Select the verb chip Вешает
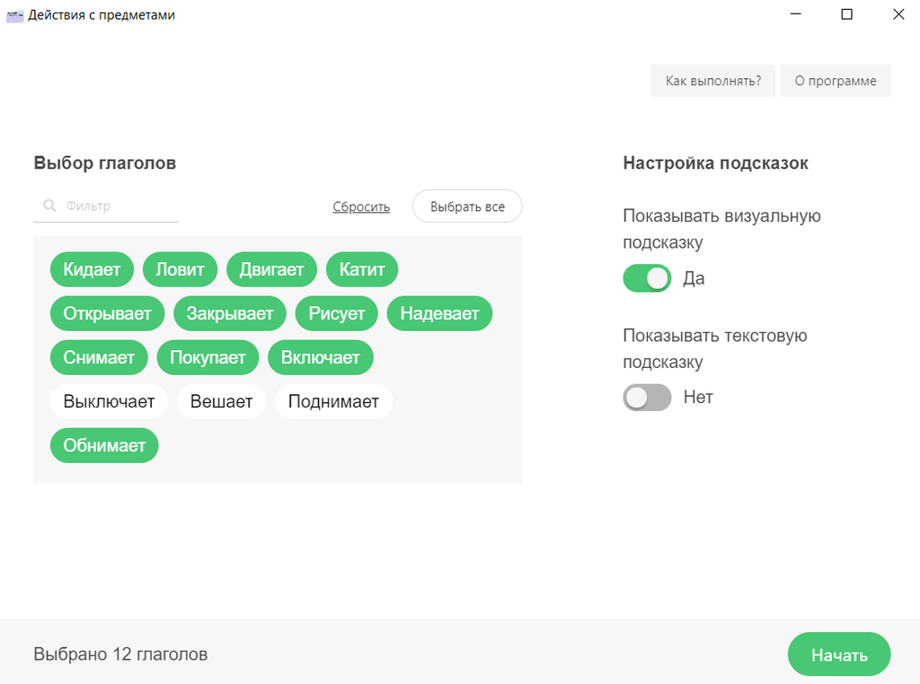Screen dimensions: 920x684 pos(221,401)
